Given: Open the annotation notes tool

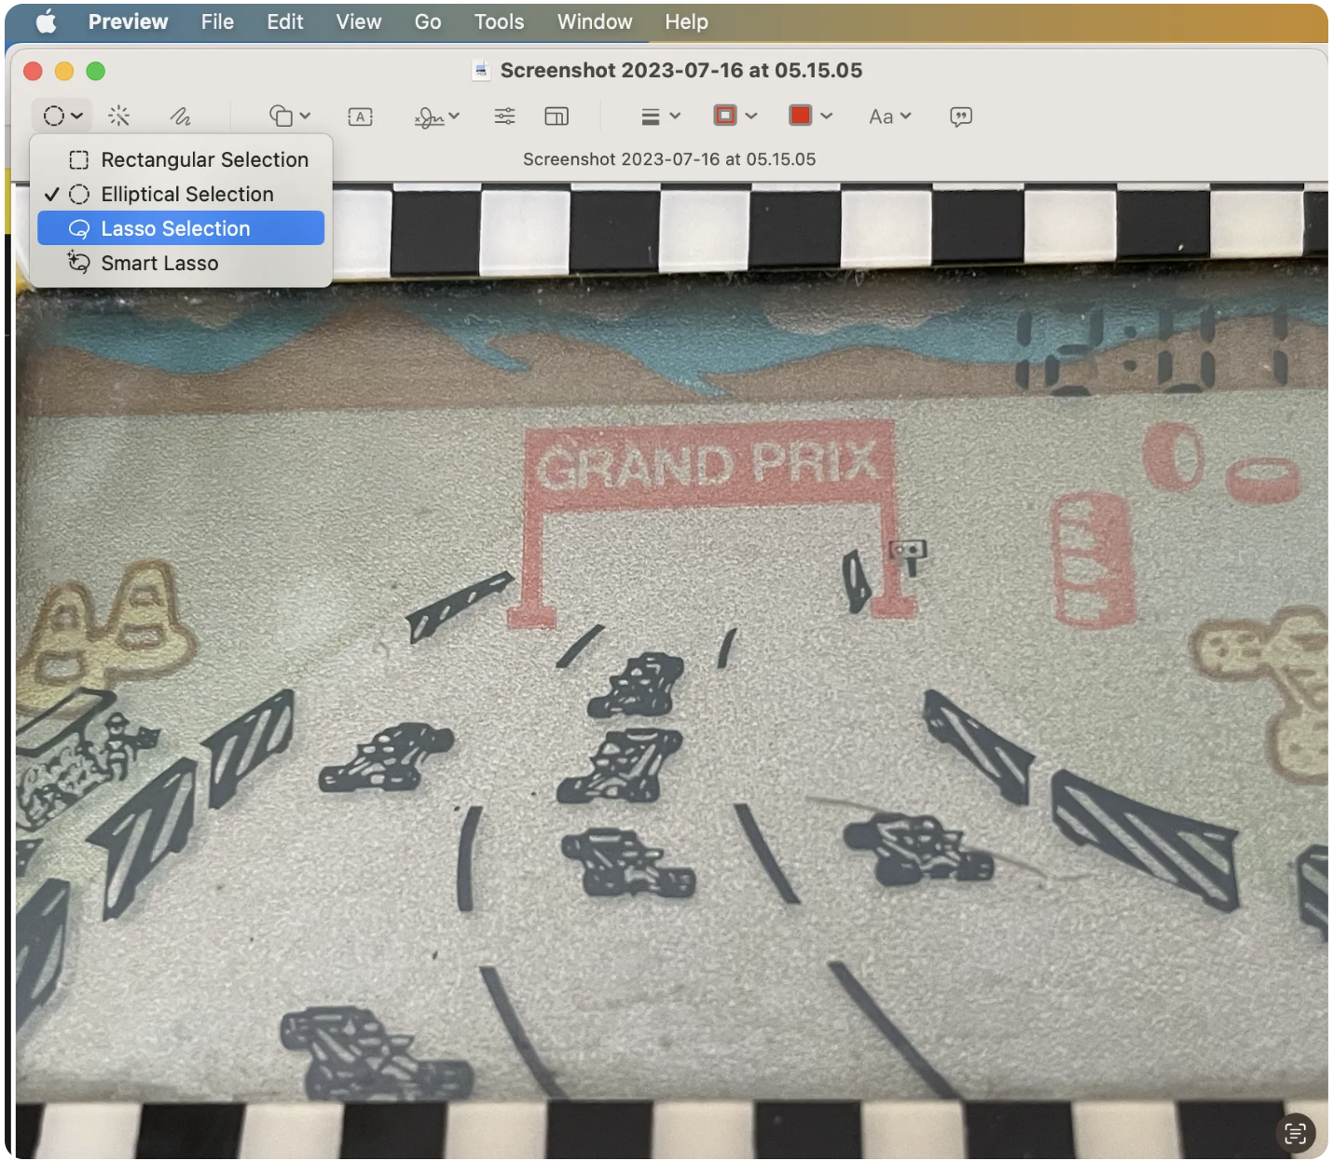Looking at the screenshot, I should (961, 116).
